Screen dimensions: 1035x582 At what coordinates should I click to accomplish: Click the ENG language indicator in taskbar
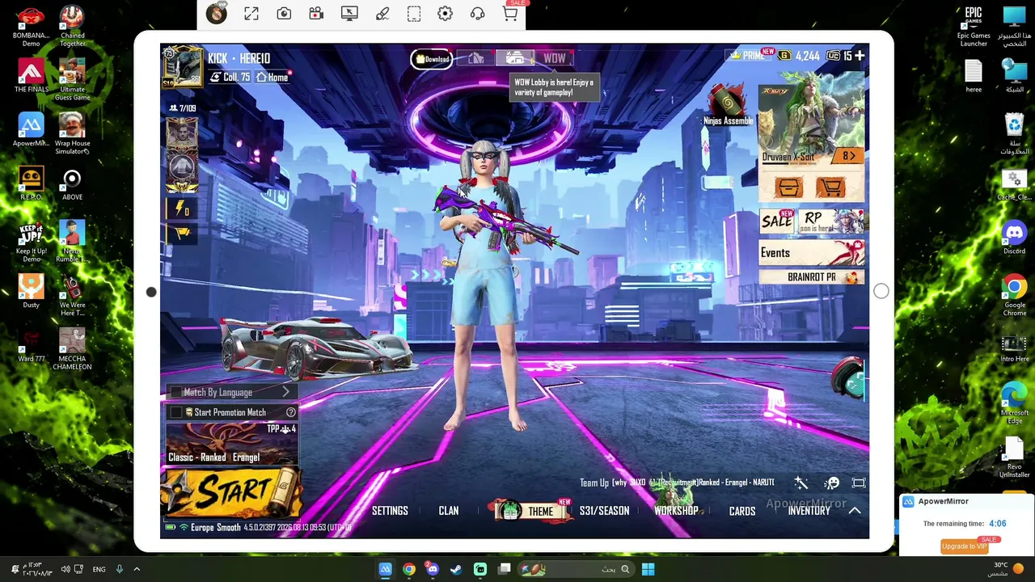[99, 569]
